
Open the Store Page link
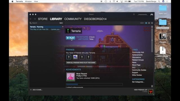pyautogui.click(x=136, y=65)
